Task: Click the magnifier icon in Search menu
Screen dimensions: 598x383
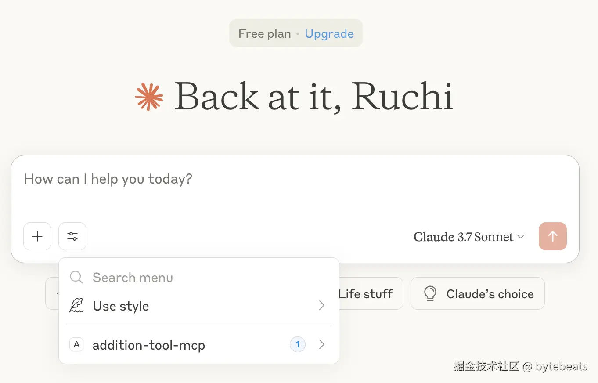Action: pyautogui.click(x=76, y=277)
